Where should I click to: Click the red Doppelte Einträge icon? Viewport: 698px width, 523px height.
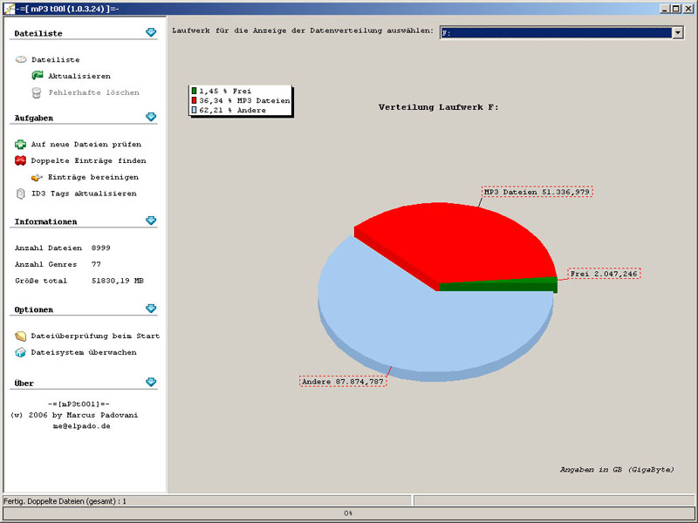[20, 160]
